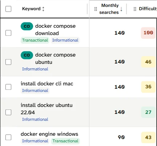The height and width of the screenshot is (146, 157).
Task: Click 140 searches for install docker ubuntu 22.04
Action: (120, 112)
